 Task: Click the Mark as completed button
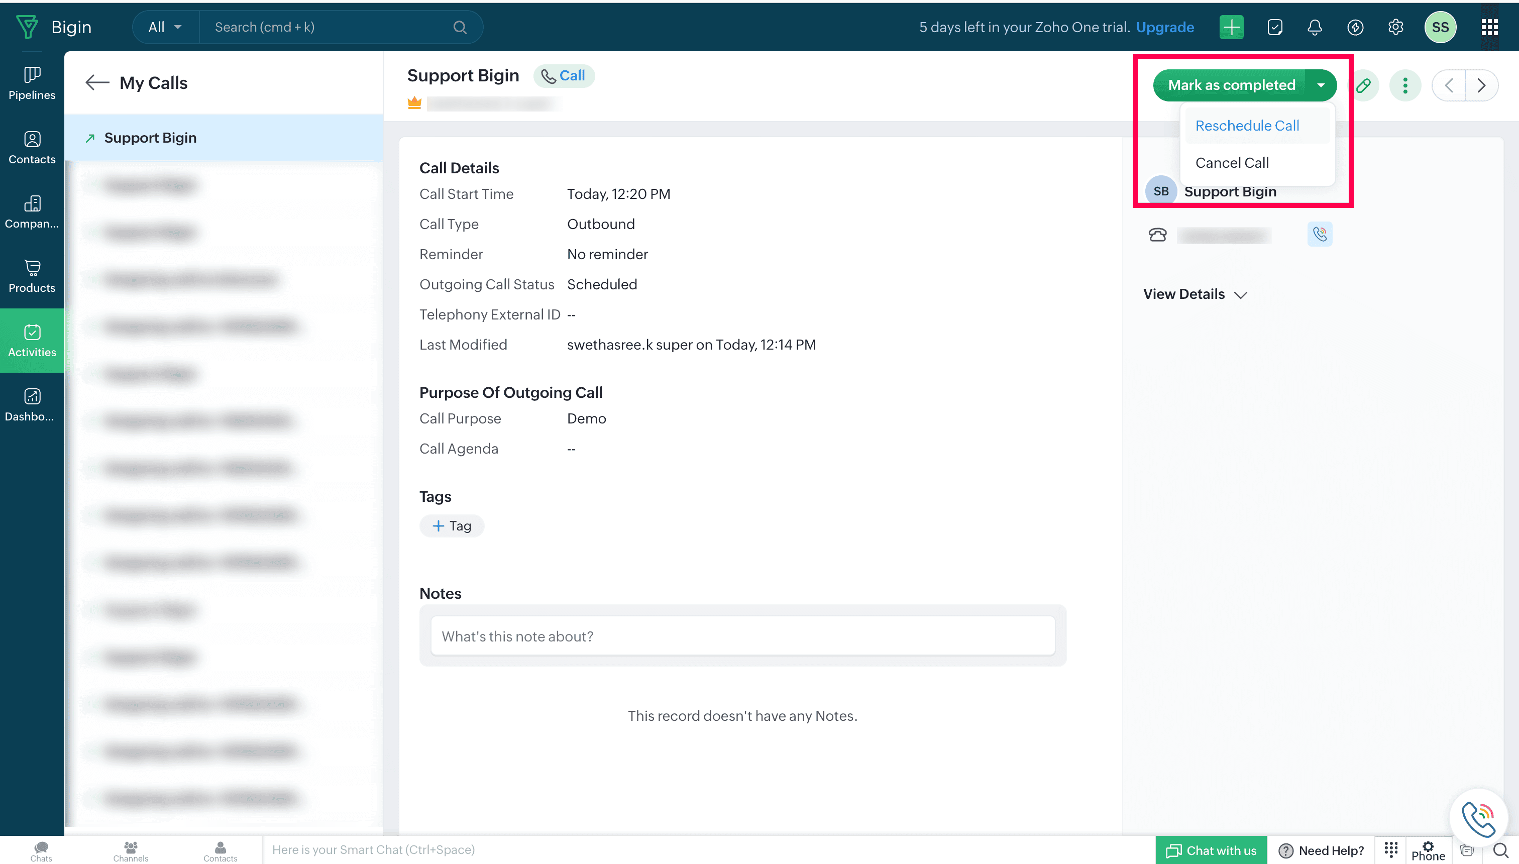coord(1231,85)
